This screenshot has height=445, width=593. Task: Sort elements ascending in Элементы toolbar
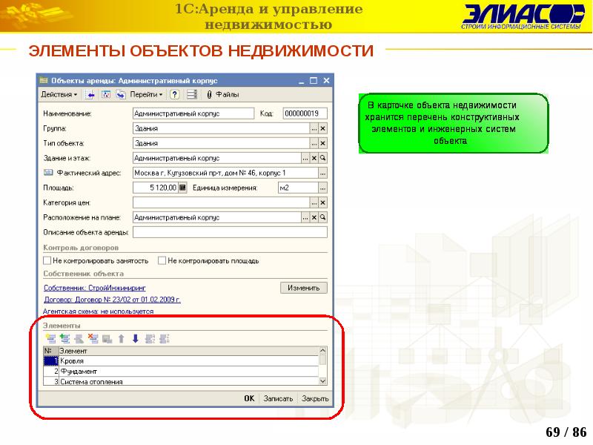coord(150,339)
